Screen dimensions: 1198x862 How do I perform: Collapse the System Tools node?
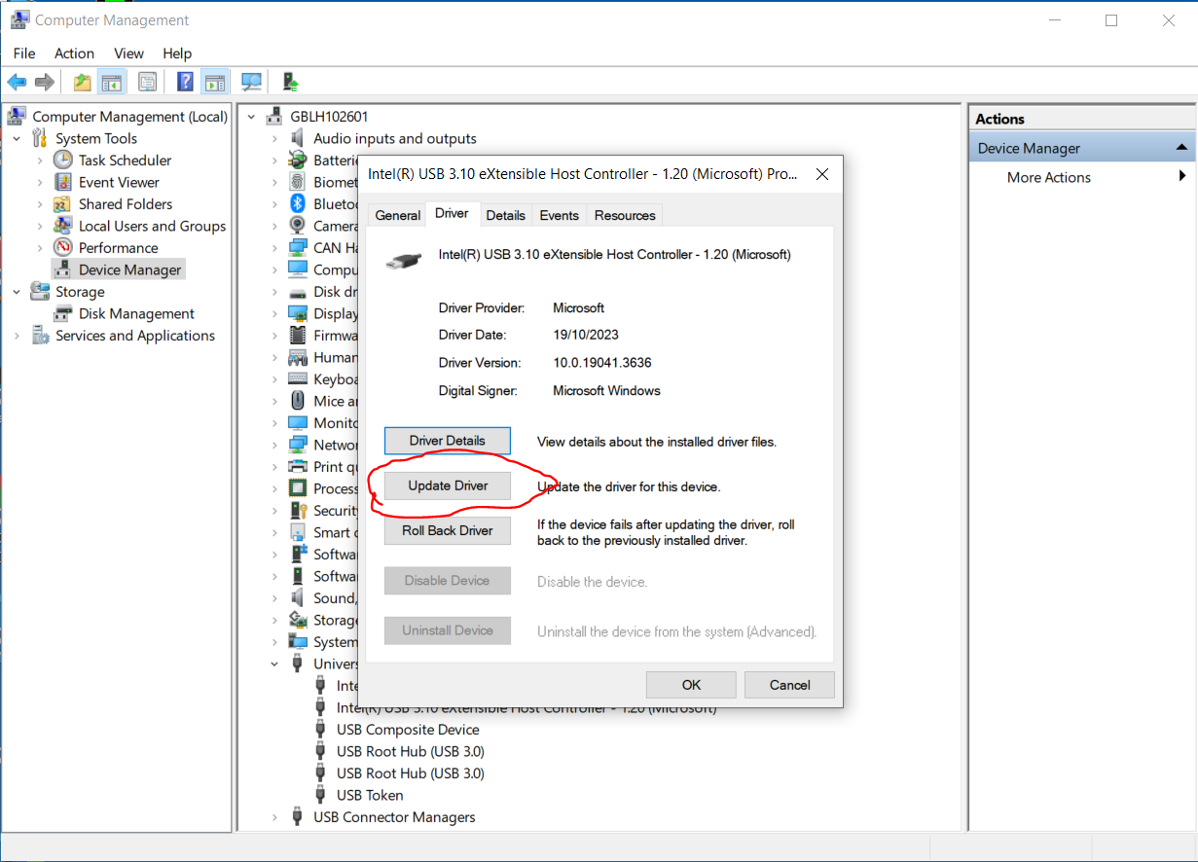17,138
